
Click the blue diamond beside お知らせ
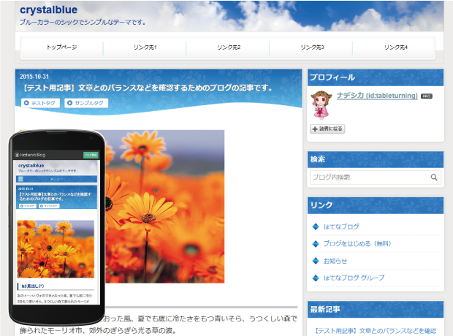[316, 261]
